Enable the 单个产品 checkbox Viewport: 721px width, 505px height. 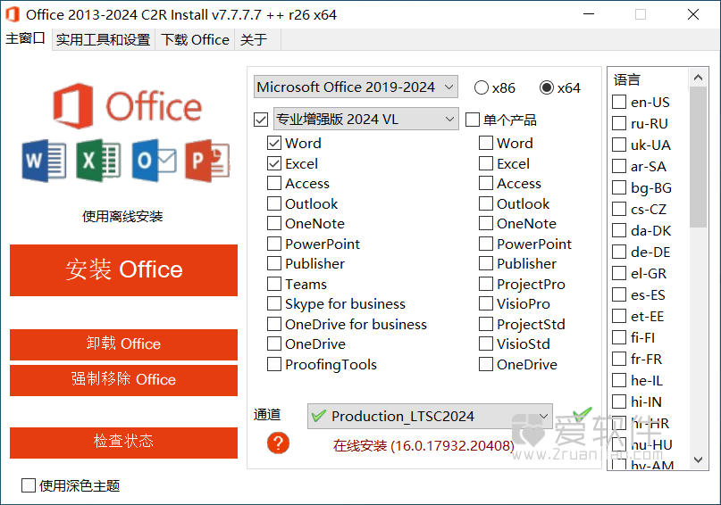473,120
